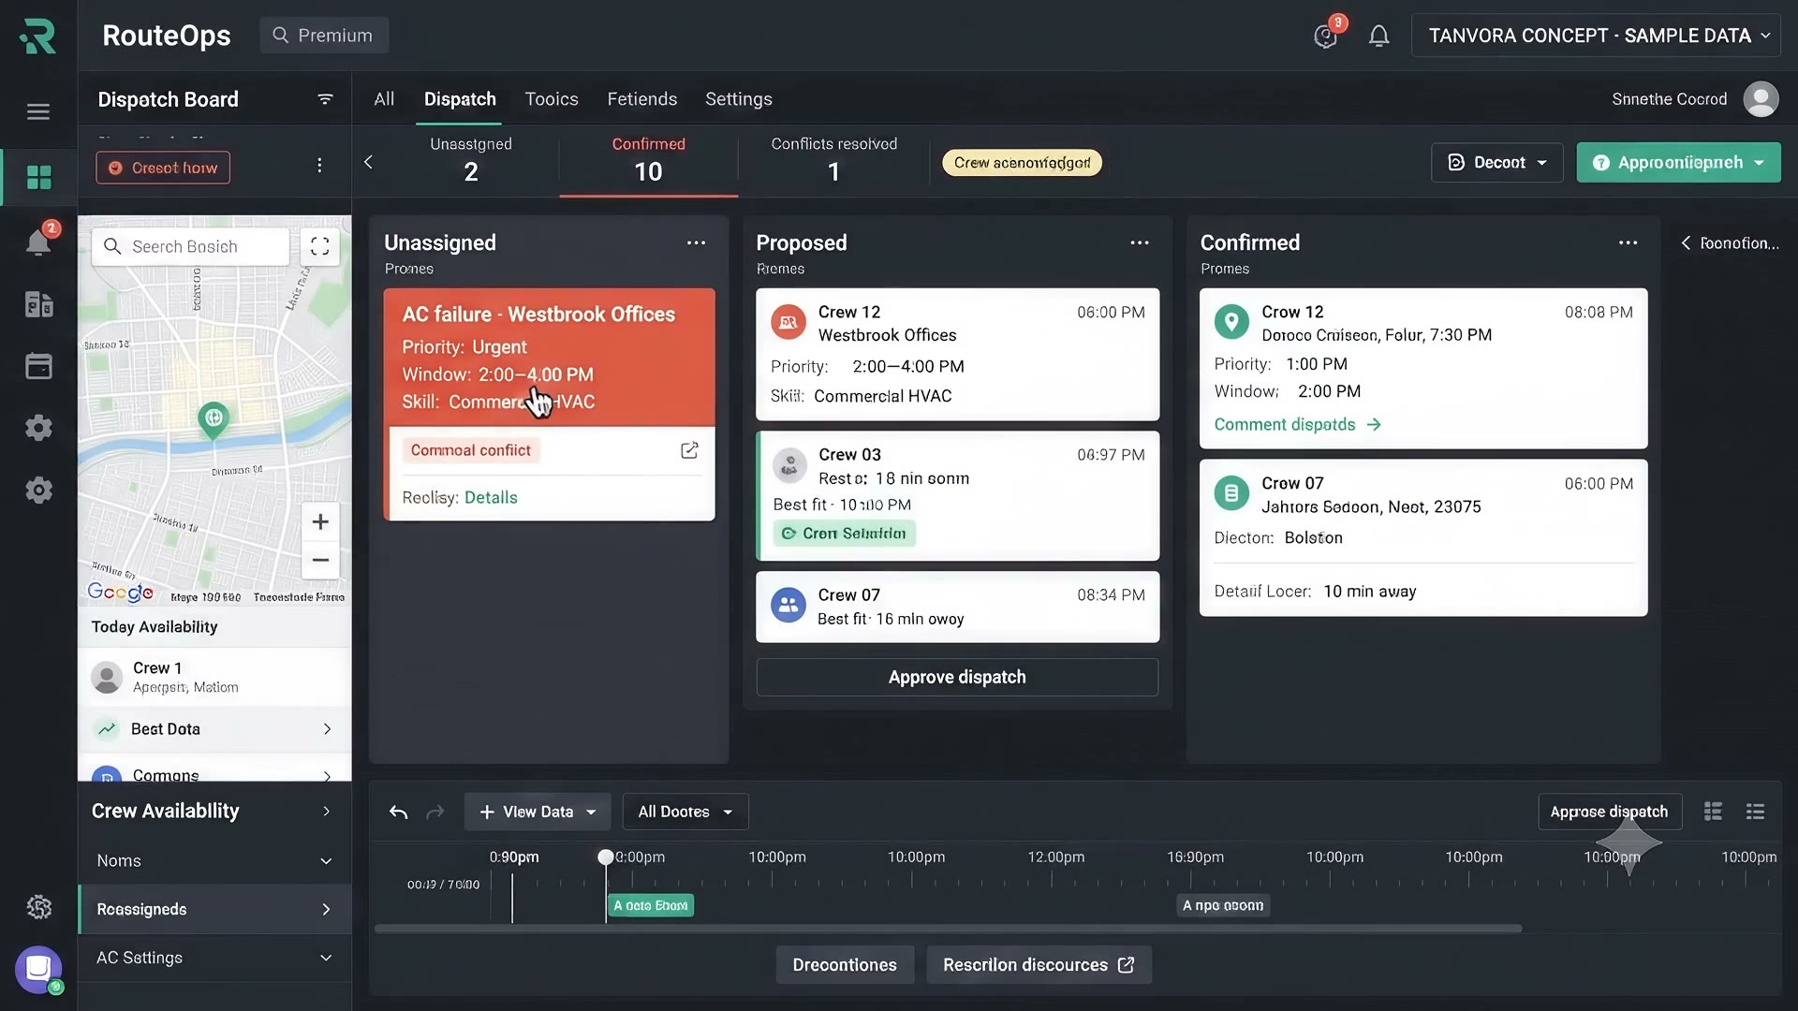This screenshot has width=1798, height=1011.
Task: Open the All Dootes dropdown
Action: [685, 812]
